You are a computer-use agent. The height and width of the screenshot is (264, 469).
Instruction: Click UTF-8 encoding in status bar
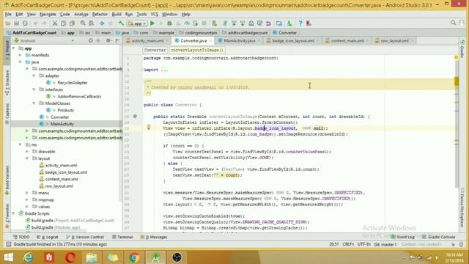pos(364,244)
